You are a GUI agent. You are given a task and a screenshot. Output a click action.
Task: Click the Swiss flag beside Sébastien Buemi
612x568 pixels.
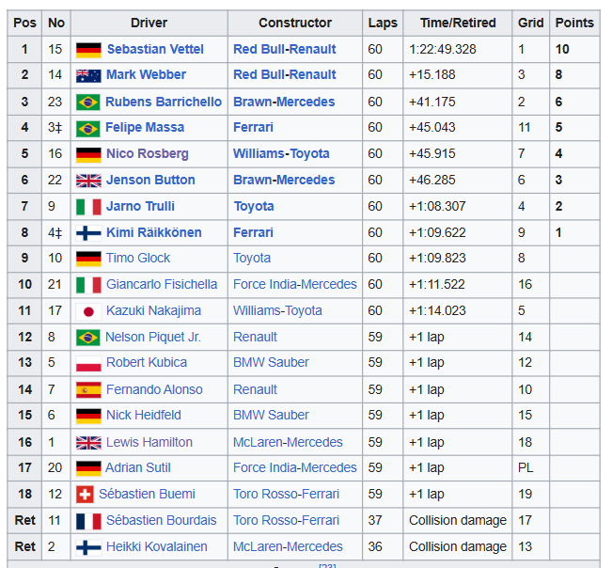point(85,495)
